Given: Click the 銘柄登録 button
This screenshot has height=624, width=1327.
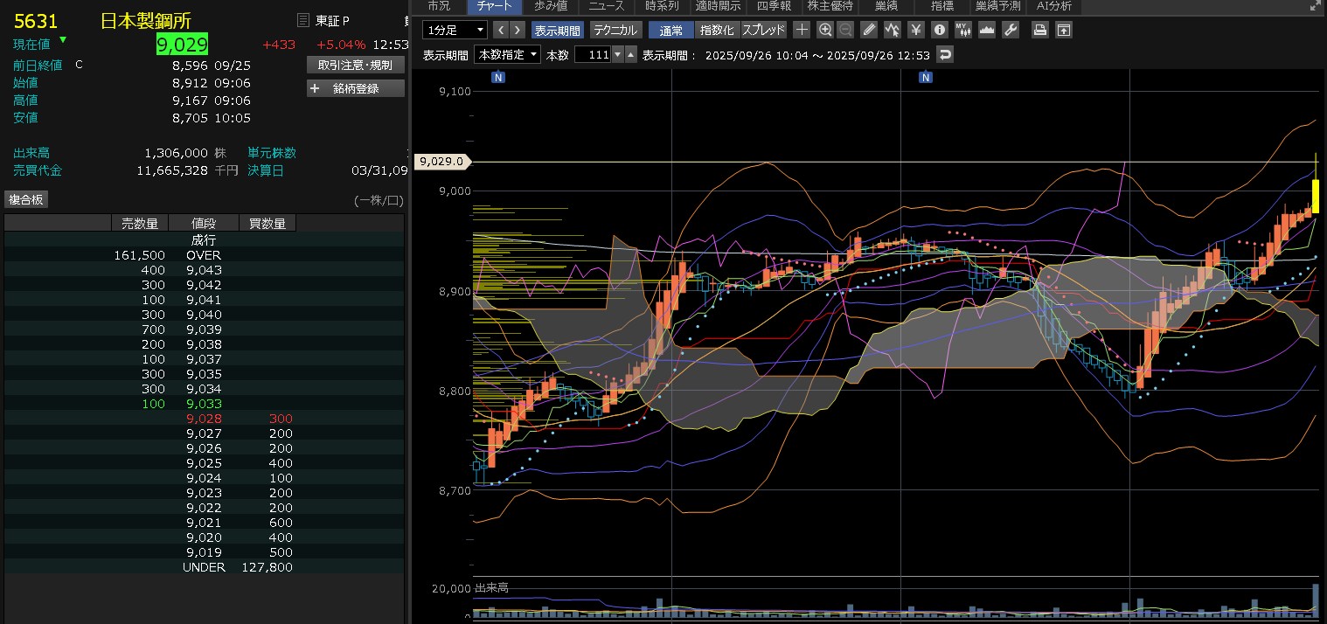Looking at the screenshot, I should point(356,88).
